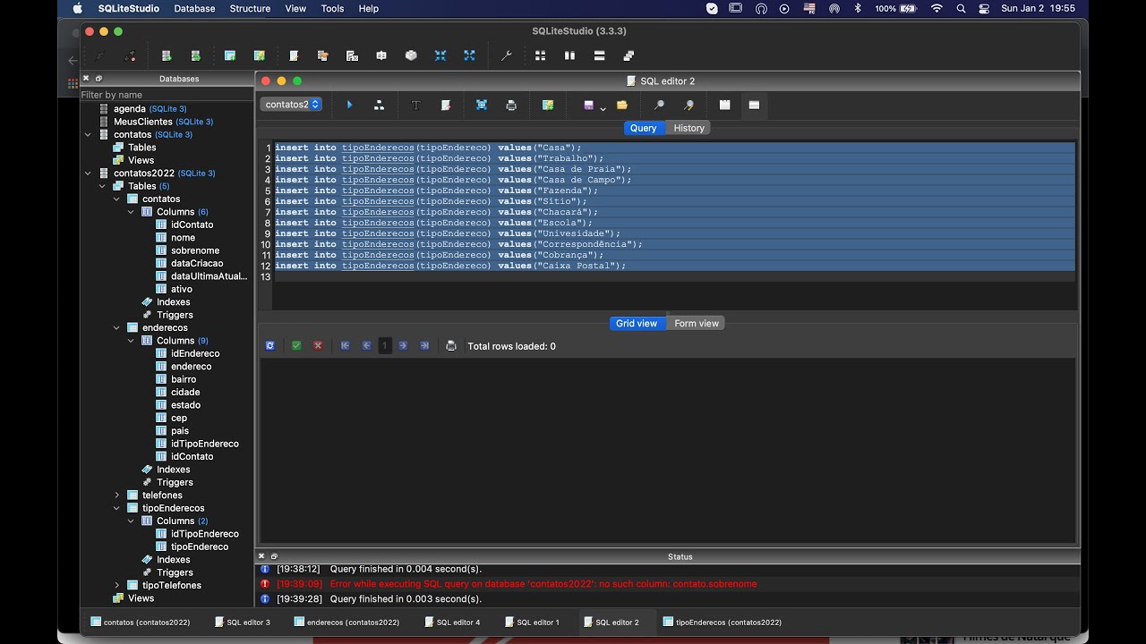1146x644 pixels.
Task: Click the format SQL 'T' icon
Action: point(415,105)
